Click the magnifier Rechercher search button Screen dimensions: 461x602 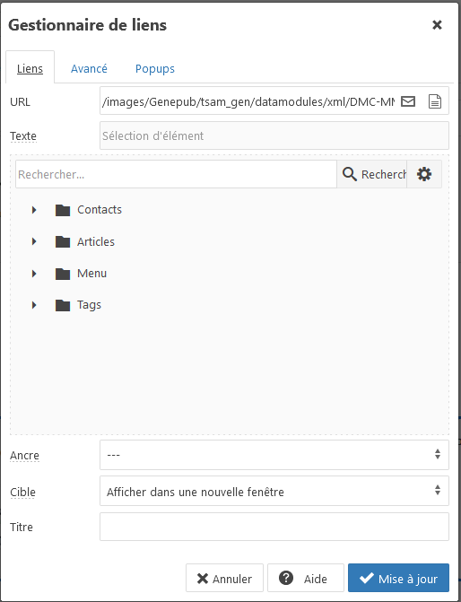click(371, 174)
